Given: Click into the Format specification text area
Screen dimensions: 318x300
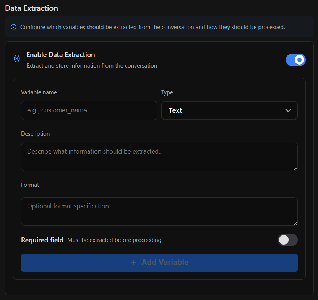Looking at the screenshot, I should pos(159,211).
